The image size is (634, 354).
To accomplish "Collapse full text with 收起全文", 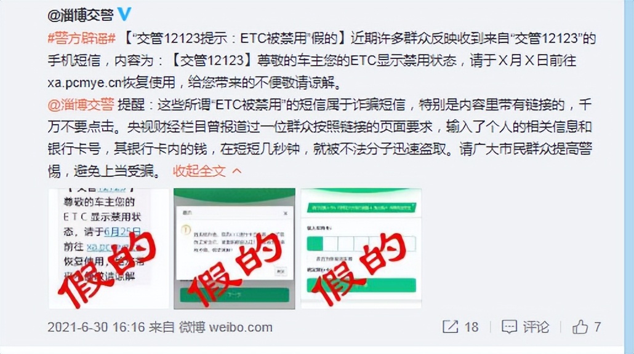I will 199,171.
